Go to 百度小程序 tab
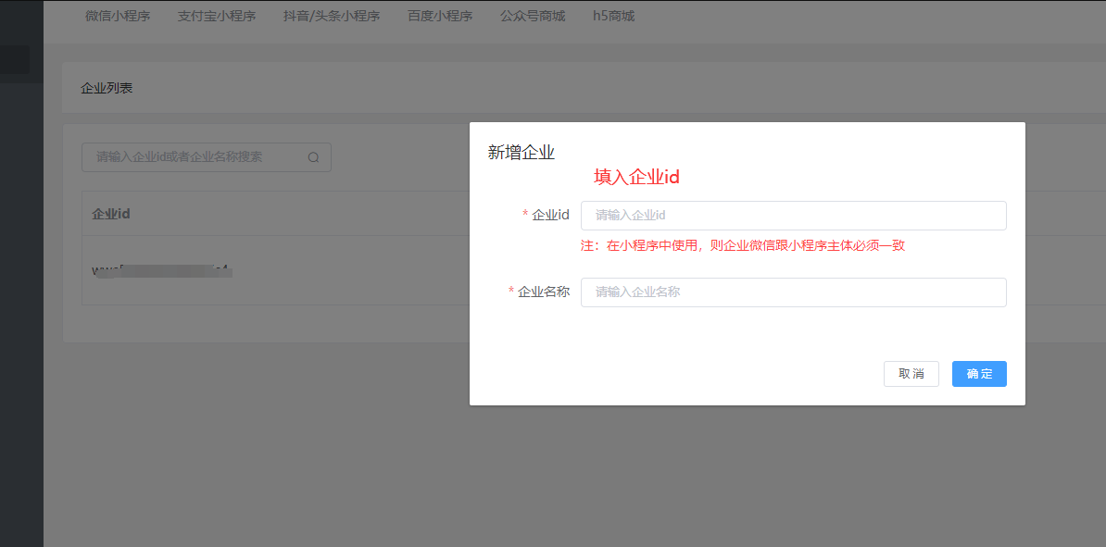The width and height of the screenshot is (1106, 547). 440,17
